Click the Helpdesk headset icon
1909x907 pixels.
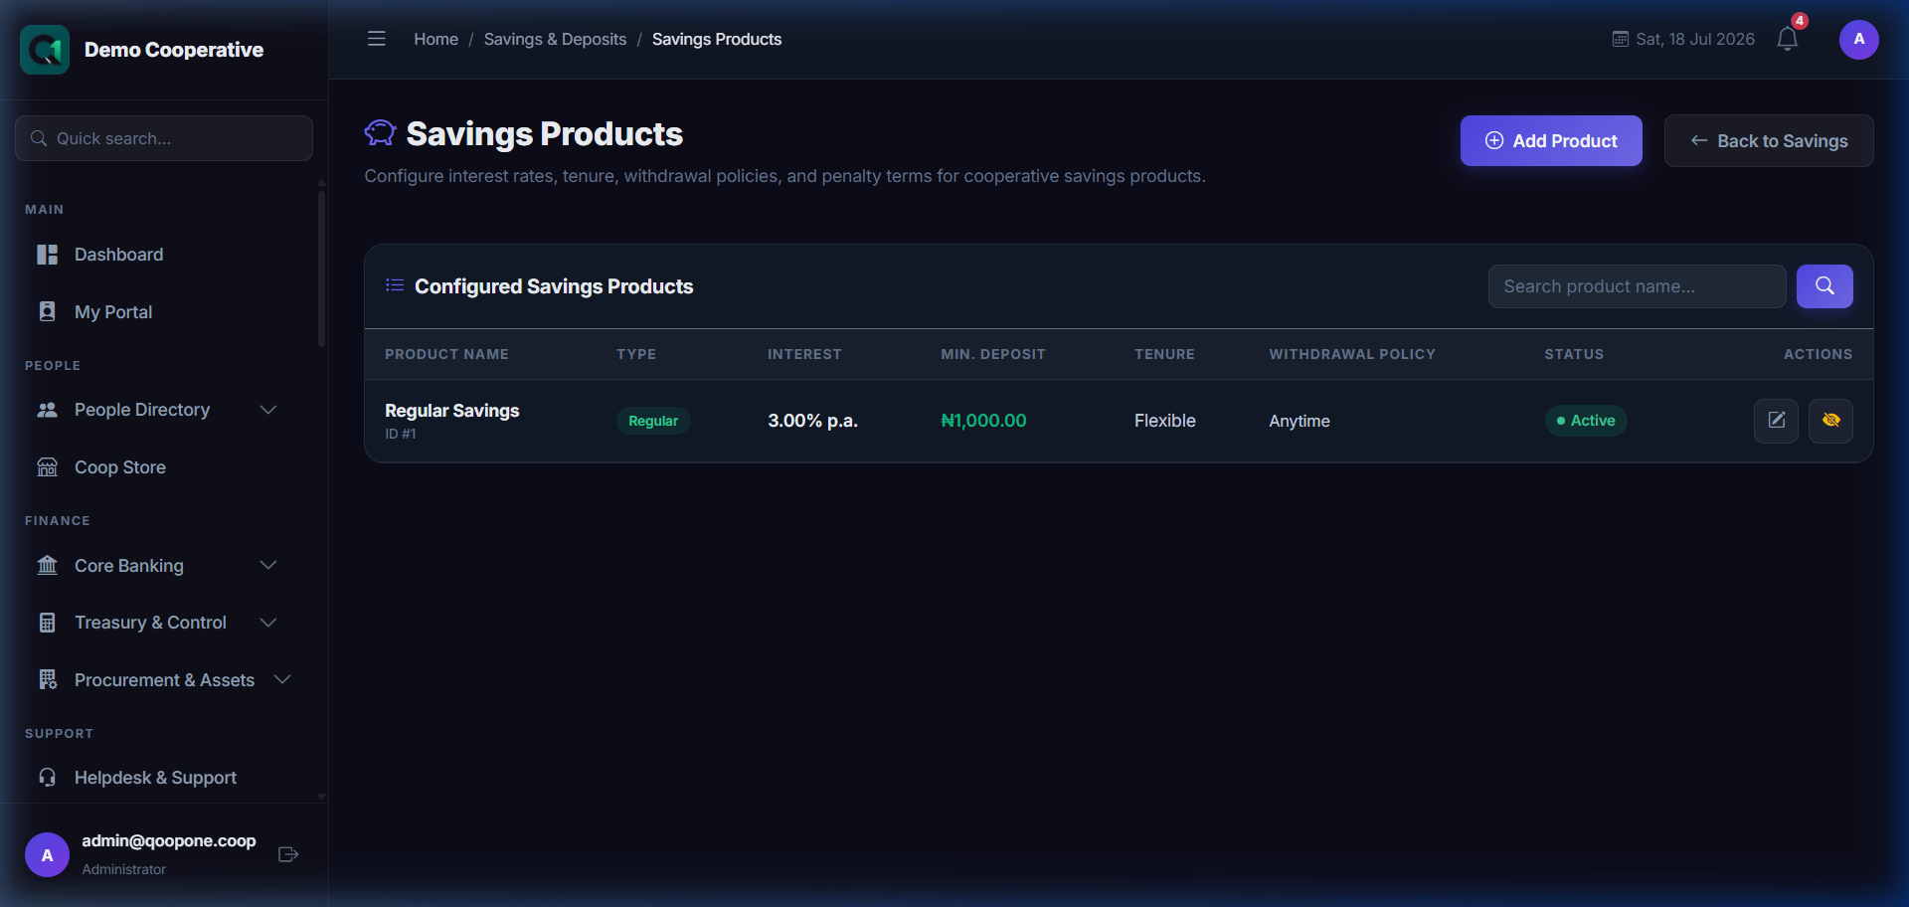coord(47,777)
